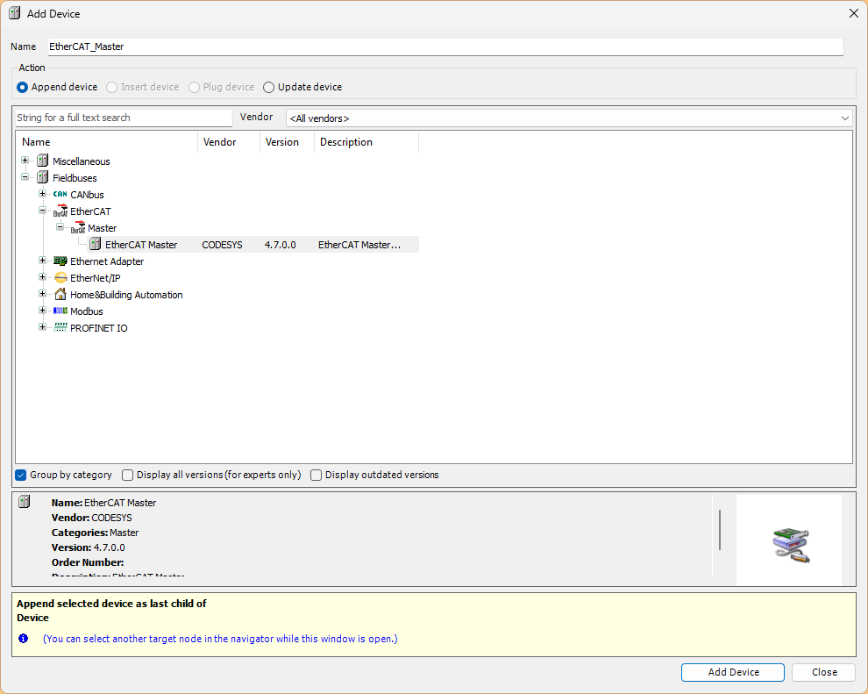Select the Plug device radio button

(x=194, y=88)
